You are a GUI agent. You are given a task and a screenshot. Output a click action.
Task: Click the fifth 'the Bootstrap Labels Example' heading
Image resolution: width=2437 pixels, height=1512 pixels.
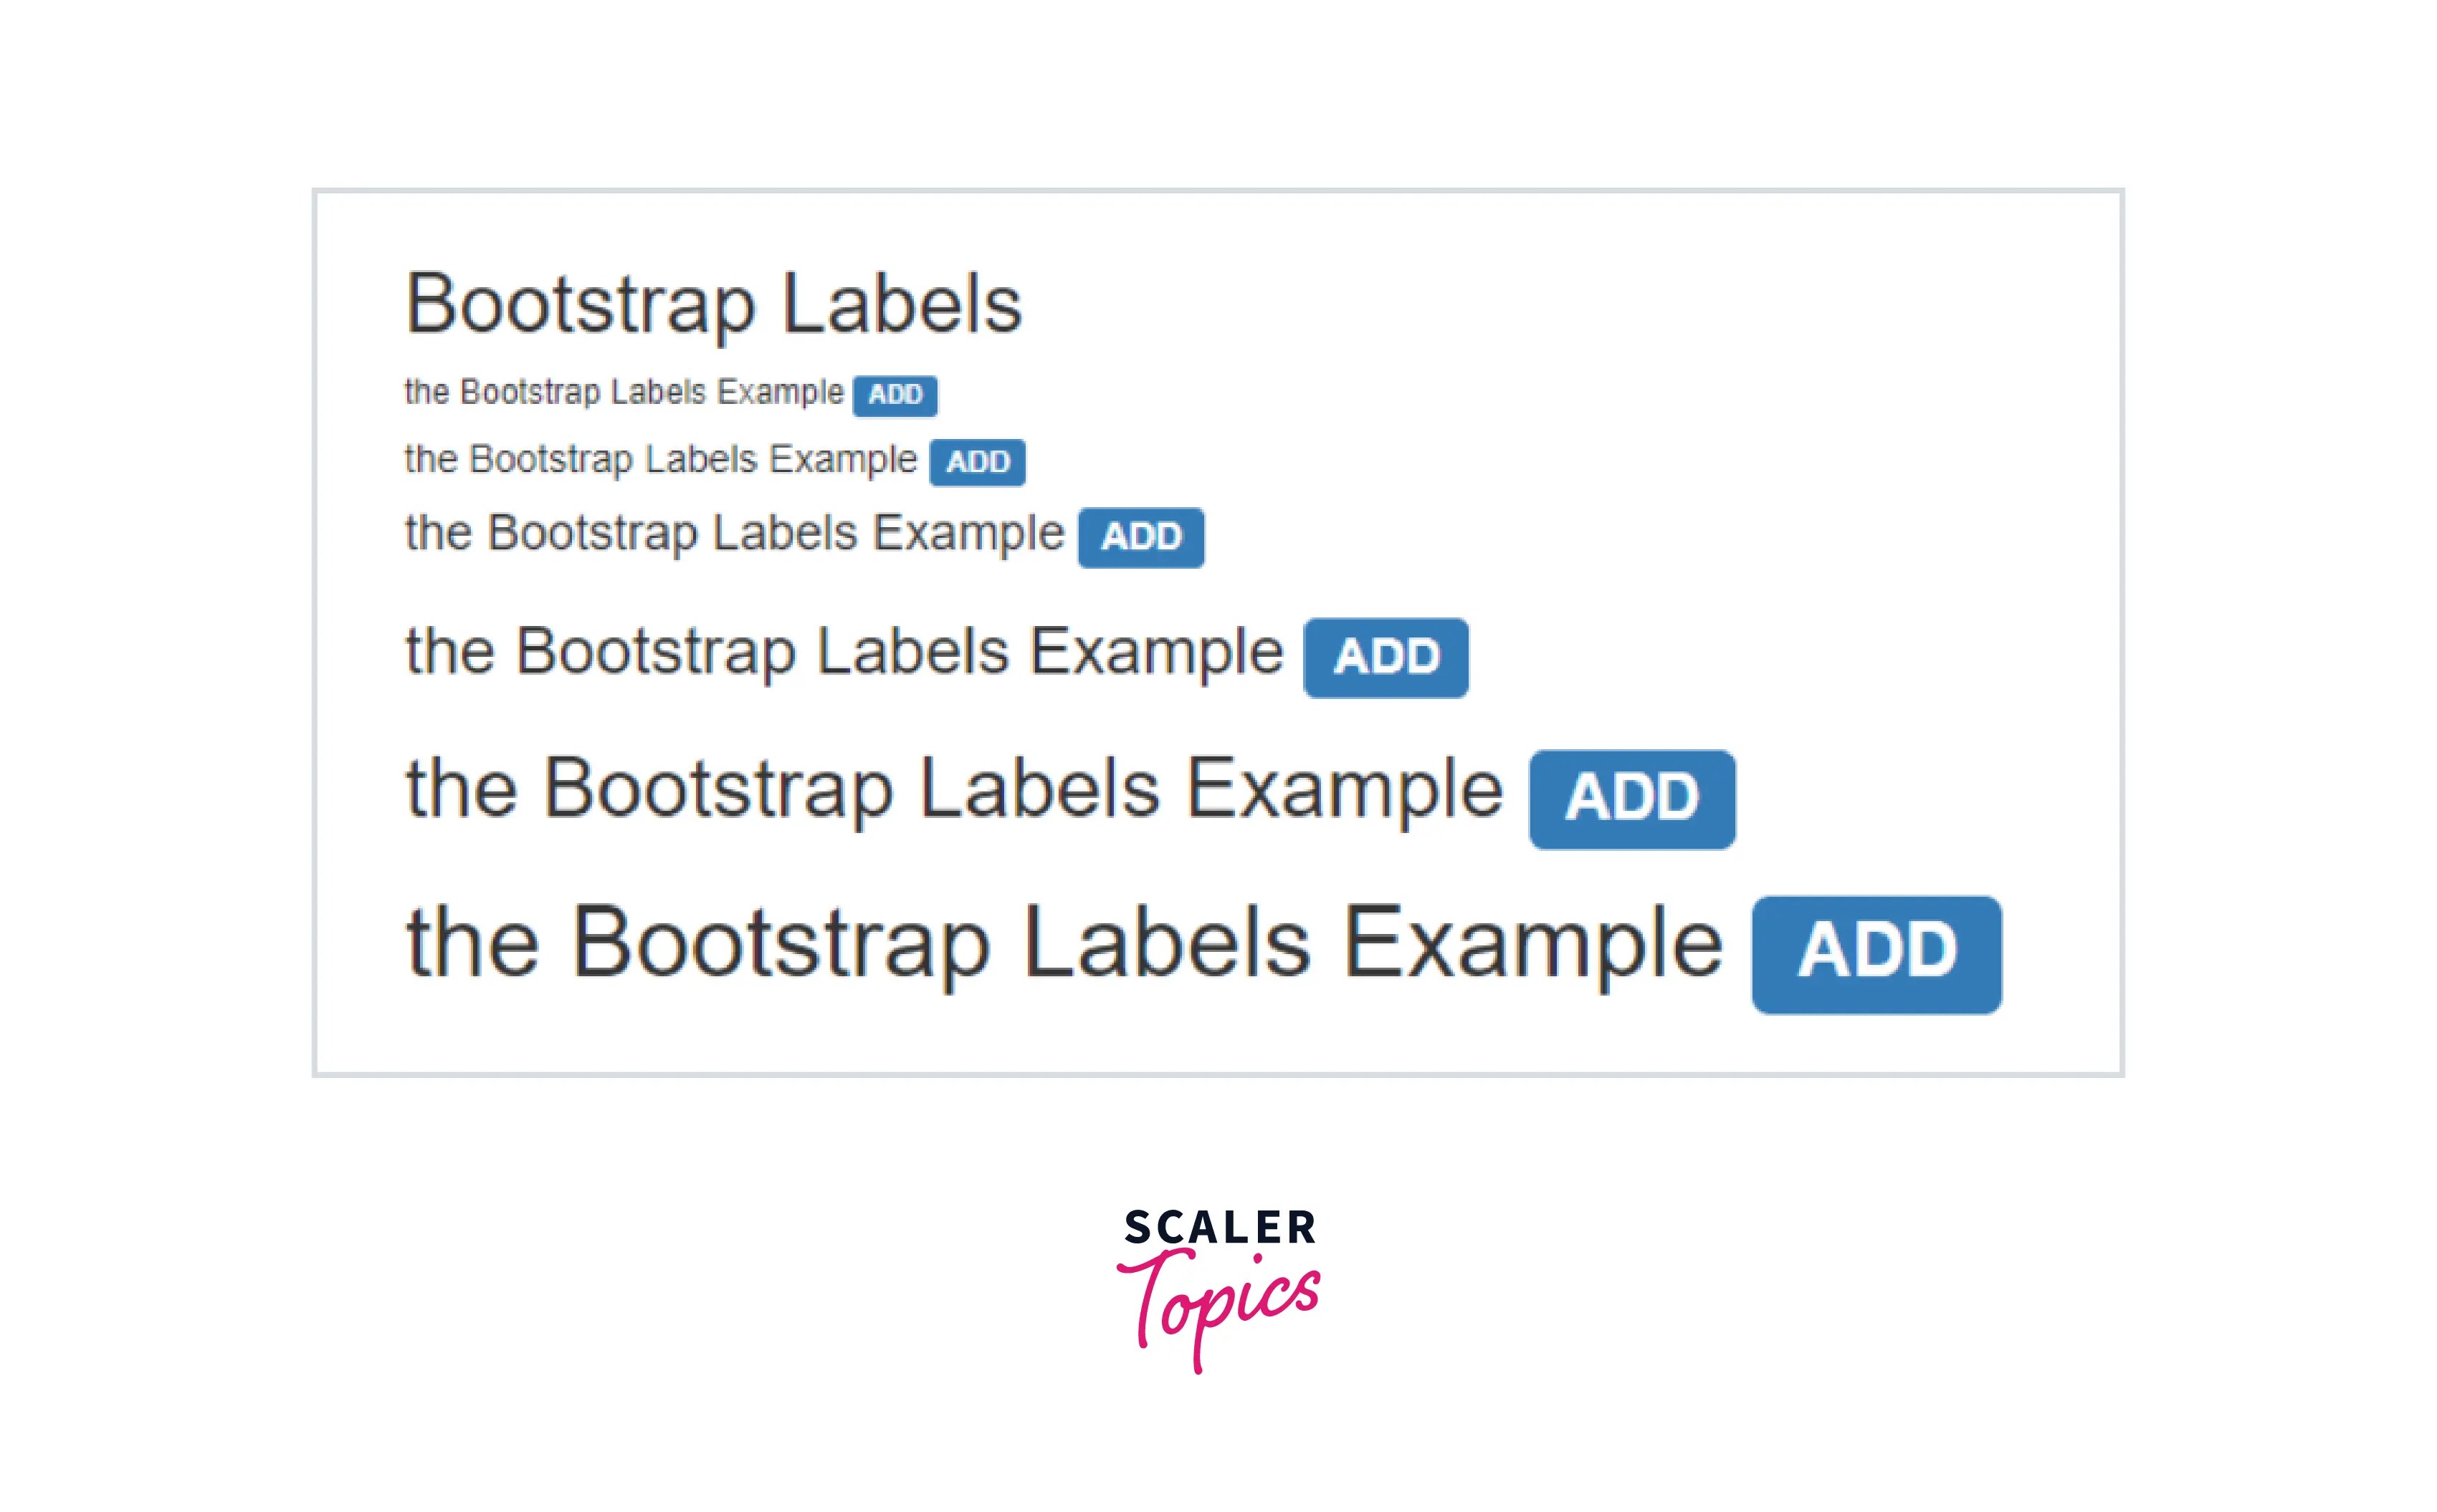tap(950, 790)
